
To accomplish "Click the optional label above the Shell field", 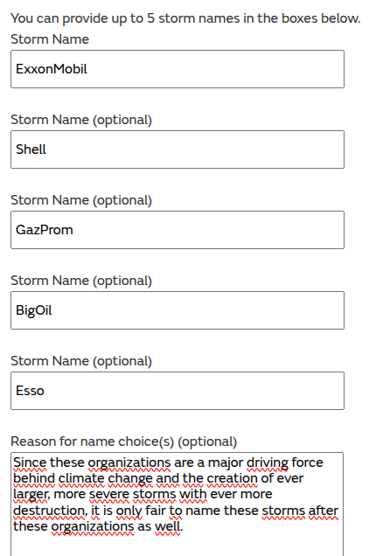I will [81, 120].
